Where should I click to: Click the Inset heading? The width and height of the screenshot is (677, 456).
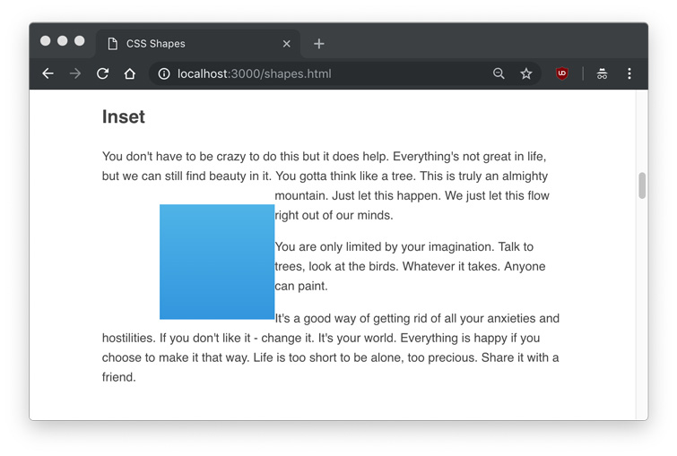point(124,116)
